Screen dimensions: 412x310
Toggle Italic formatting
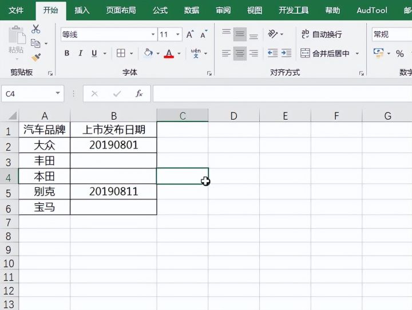coord(81,53)
